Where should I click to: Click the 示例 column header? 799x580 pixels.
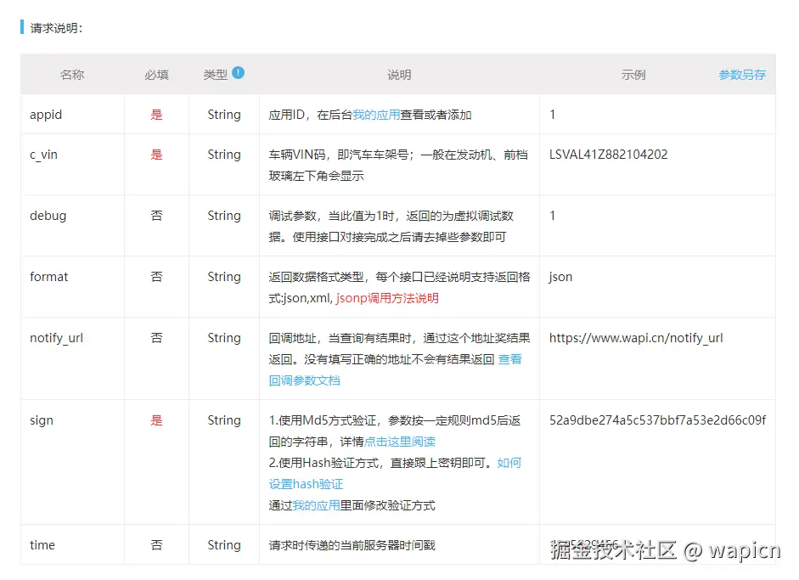click(x=634, y=74)
